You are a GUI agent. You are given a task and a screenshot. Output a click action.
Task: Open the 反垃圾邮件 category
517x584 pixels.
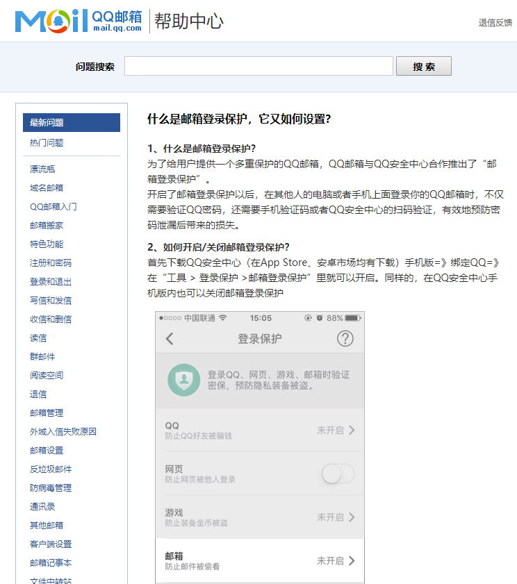[x=51, y=469]
